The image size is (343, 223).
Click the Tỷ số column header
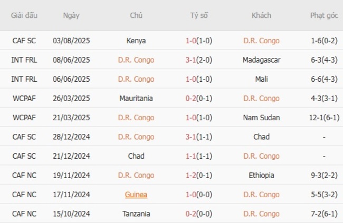tap(199, 15)
